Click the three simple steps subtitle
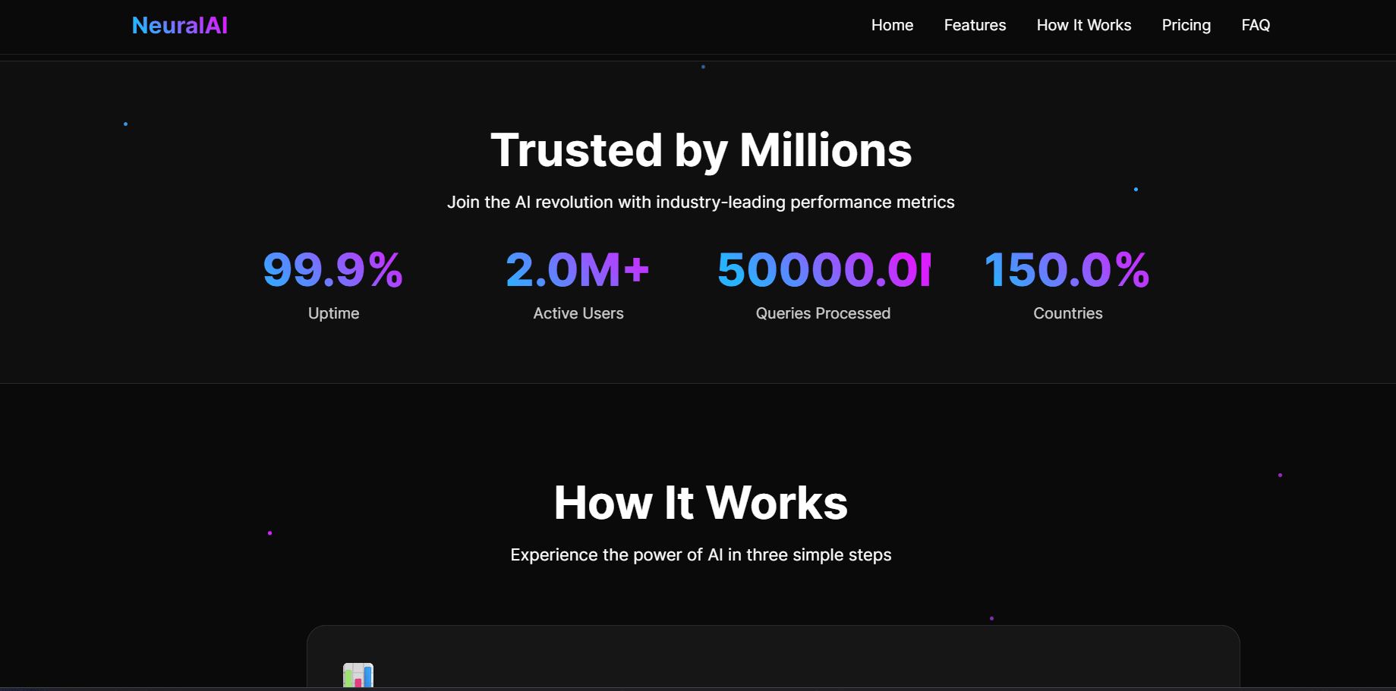 700,554
